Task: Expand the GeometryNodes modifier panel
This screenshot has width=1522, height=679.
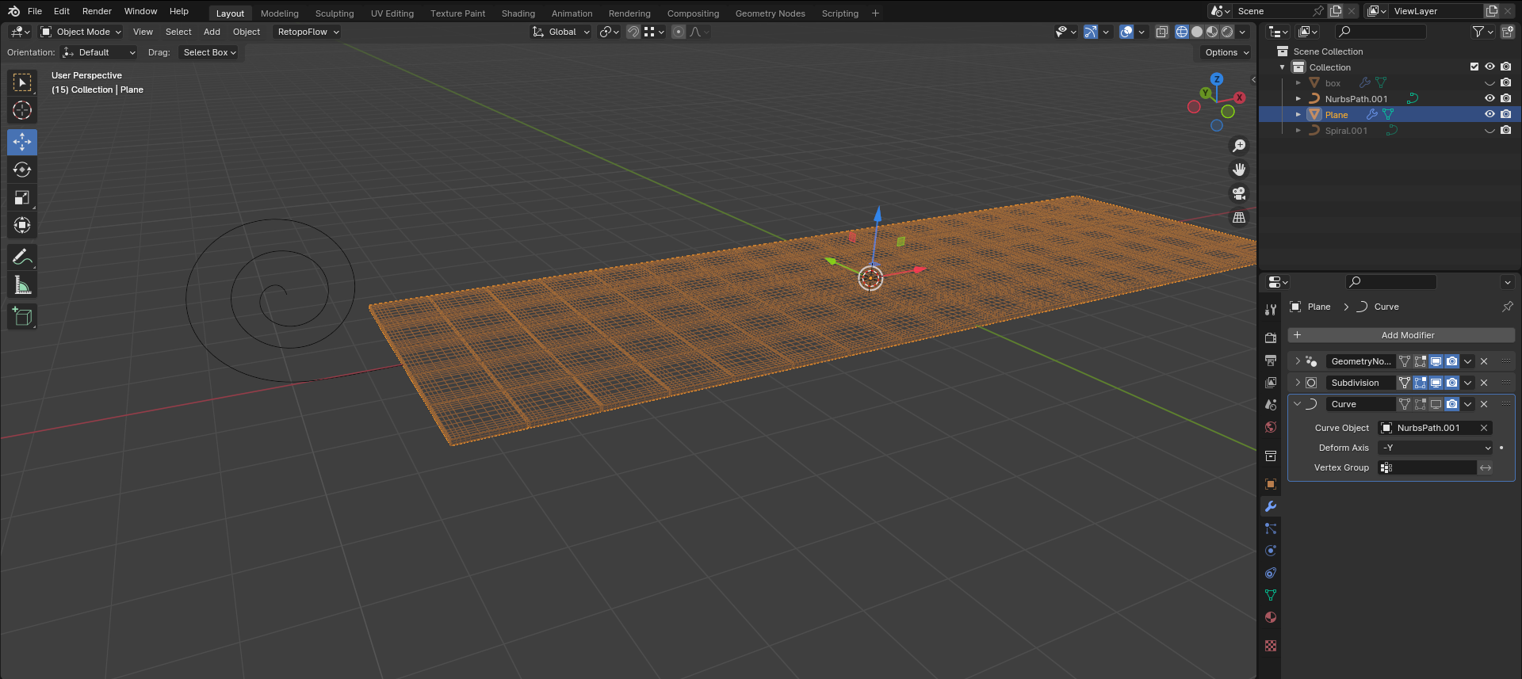Action: [x=1298, y=361]
